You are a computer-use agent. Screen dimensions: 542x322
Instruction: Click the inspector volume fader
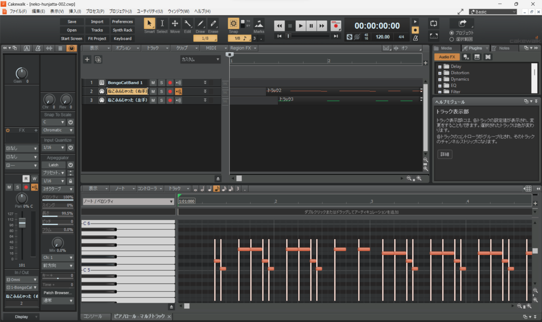coord(22,223)
